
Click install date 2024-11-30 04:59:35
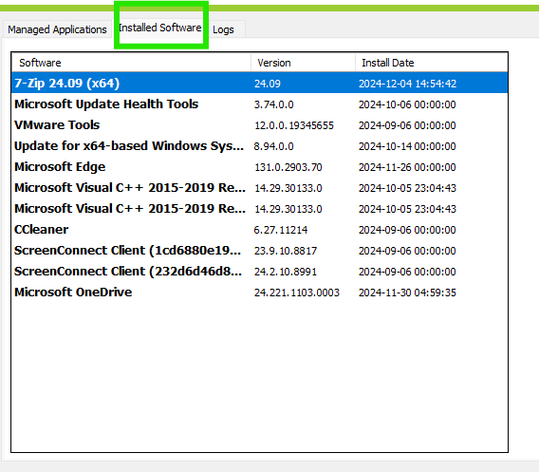(x=407, y=293)
